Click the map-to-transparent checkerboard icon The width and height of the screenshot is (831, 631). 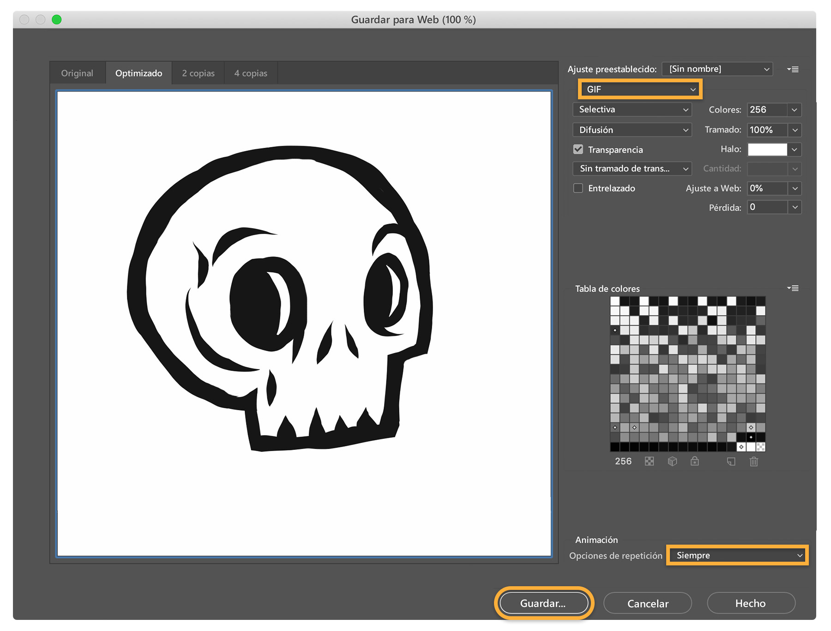[x=649, y=461]
